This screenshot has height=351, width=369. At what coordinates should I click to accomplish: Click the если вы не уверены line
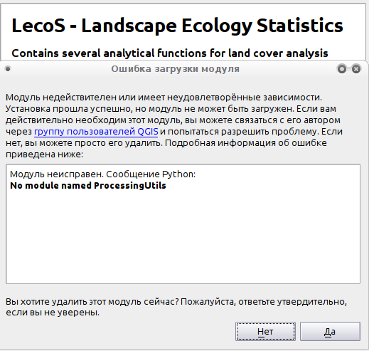click(53, 313)
